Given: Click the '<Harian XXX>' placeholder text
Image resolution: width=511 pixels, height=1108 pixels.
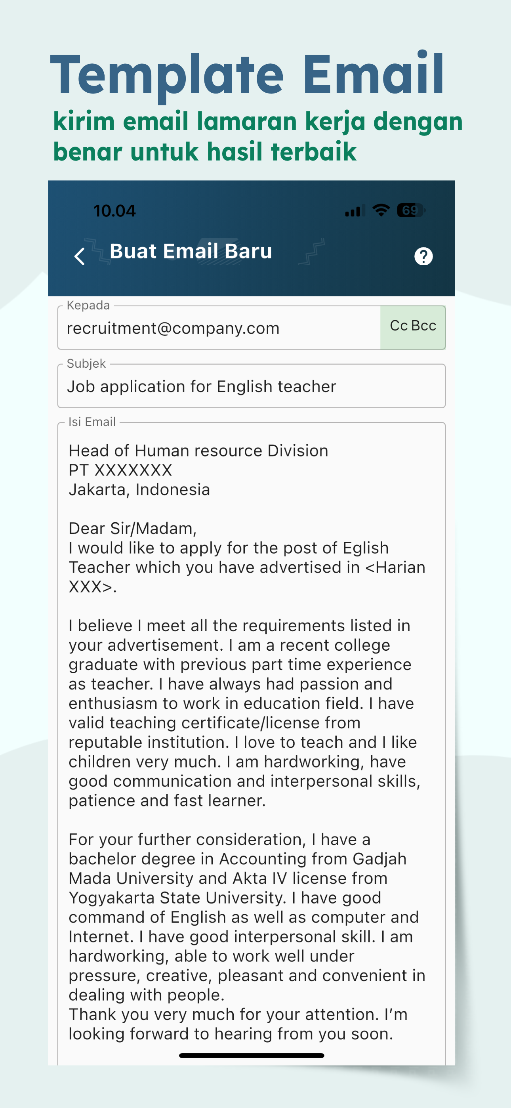Looking at the screenshot, I should pos(247,577).
